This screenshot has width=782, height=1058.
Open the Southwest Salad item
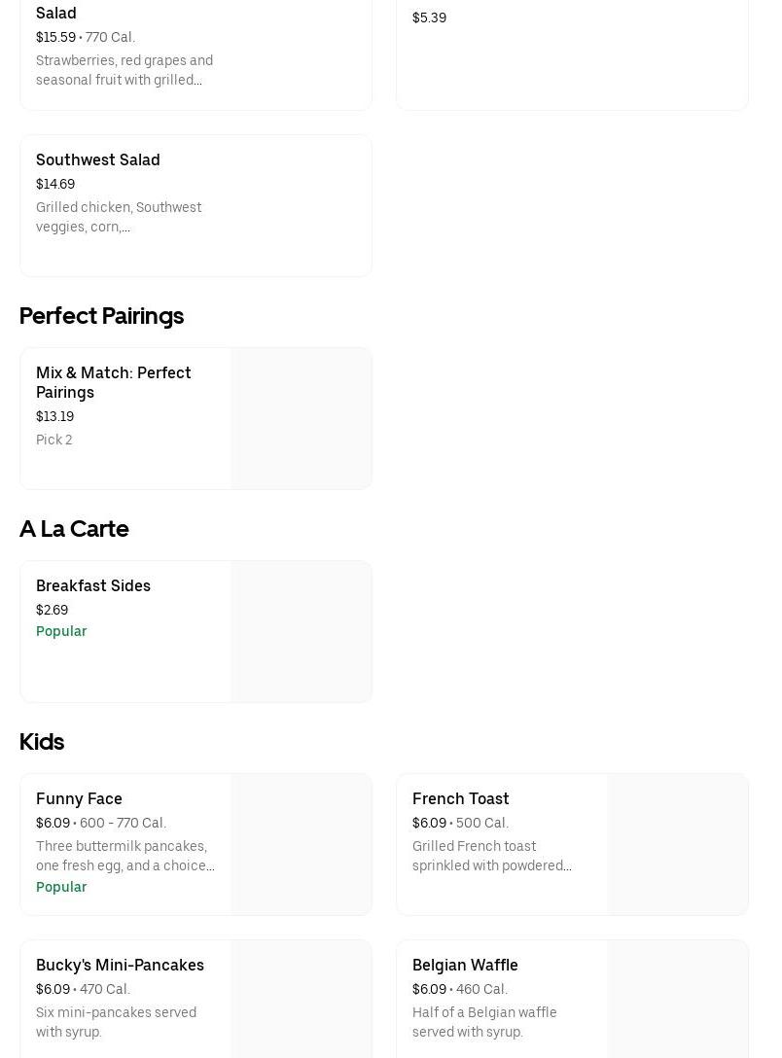click(x=195, y=206)
